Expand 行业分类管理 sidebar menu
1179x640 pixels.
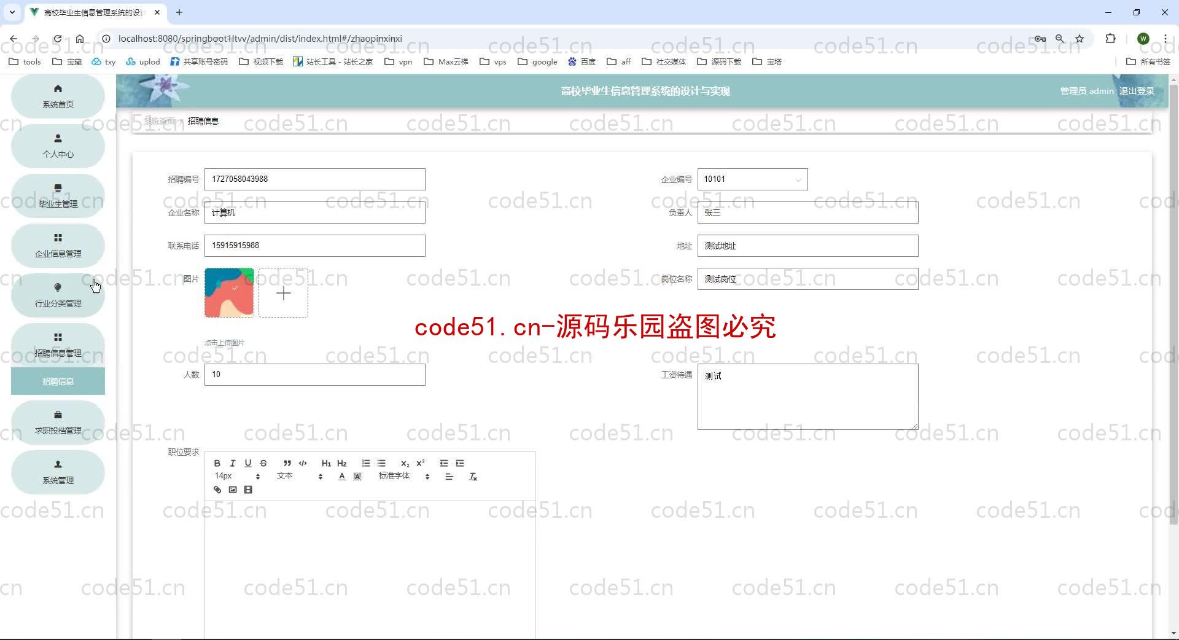[x=58, y=295]
